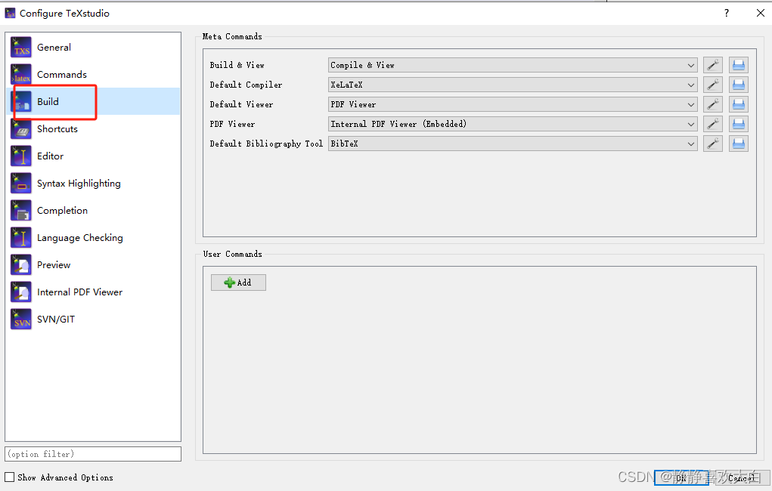This screenshot has width=772, height=491.
Task: Select Commands settings page
Action: point(93,74)
